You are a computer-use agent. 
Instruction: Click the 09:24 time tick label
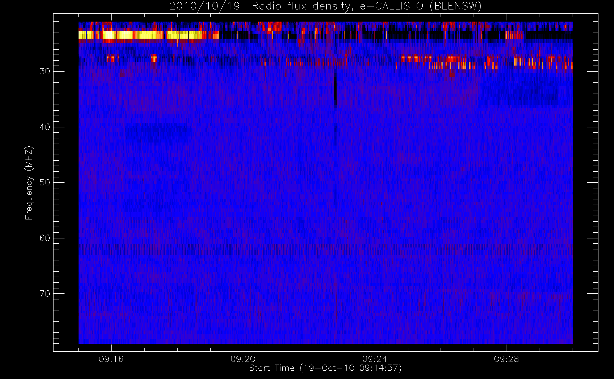tap(375, 359)
